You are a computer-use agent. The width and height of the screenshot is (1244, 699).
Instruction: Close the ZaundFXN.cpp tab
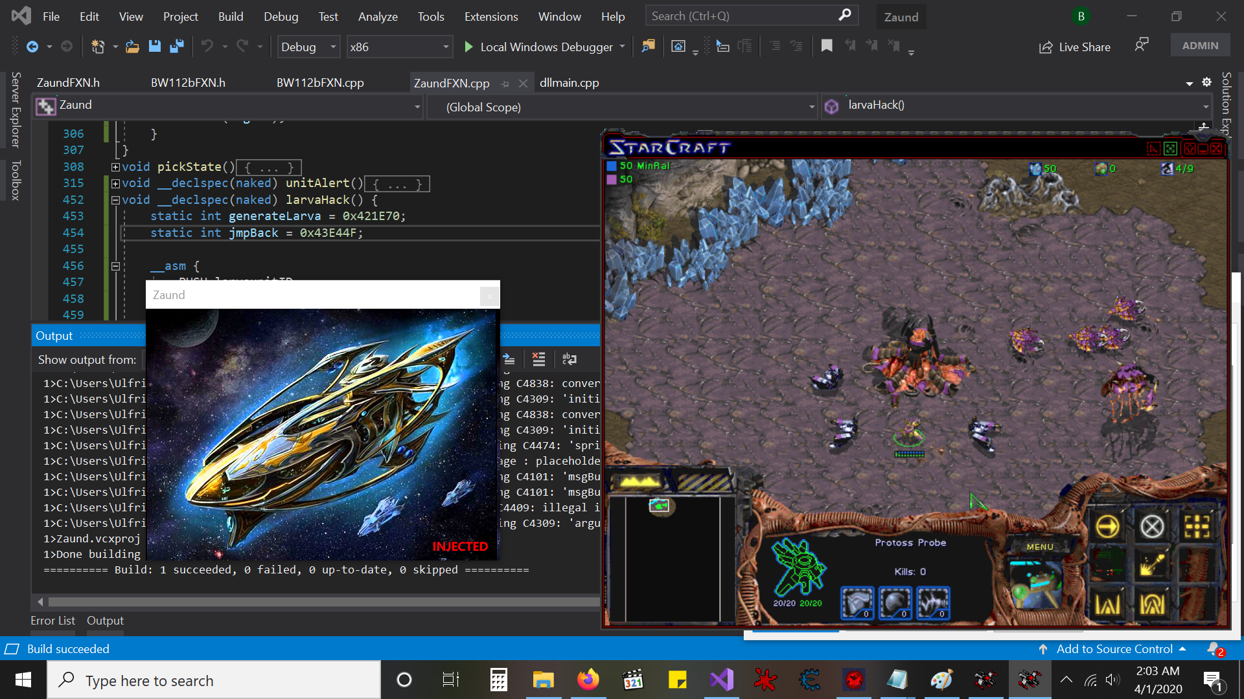pyautogui.click(x=523, y=83)
